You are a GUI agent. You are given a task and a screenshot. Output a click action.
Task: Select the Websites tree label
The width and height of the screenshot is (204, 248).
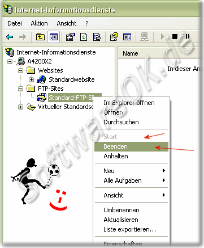50,70
